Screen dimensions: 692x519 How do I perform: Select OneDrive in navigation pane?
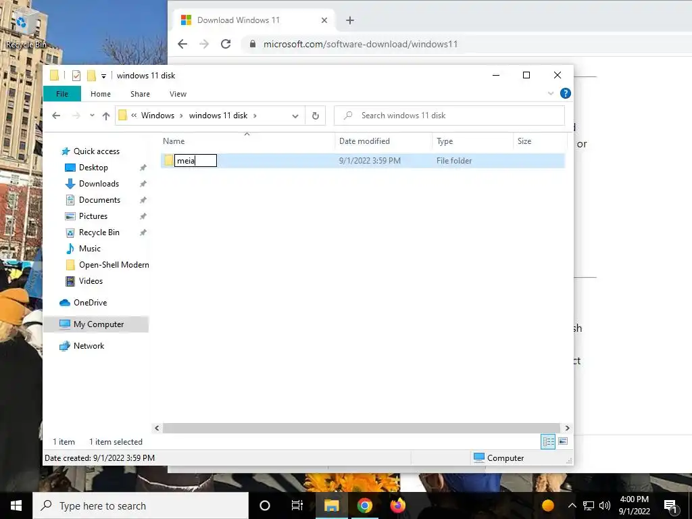tap(90, 303)
